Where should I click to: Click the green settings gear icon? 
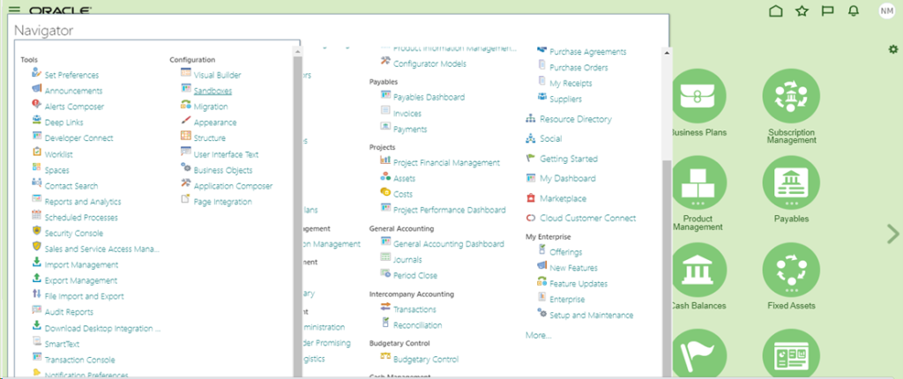tap(892, 49)
